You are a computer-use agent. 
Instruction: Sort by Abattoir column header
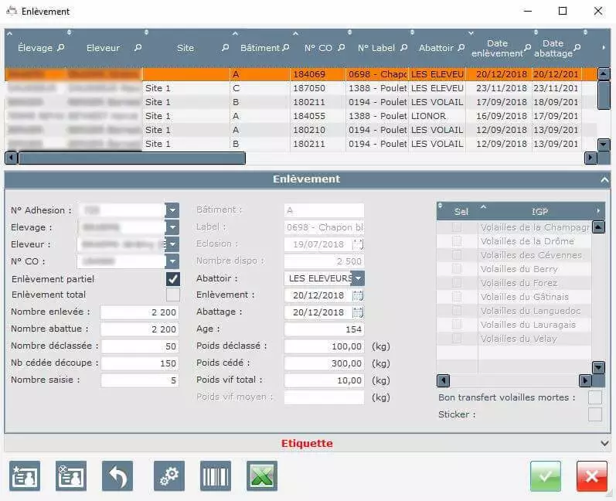click(x=436, y=48)
